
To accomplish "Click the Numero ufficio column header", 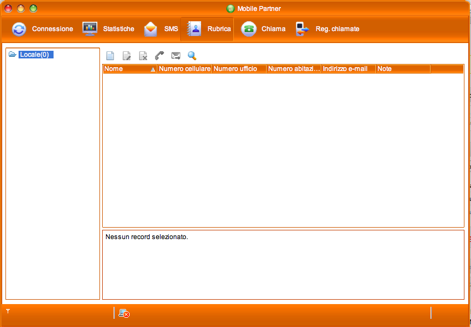I will pos(239,69).
